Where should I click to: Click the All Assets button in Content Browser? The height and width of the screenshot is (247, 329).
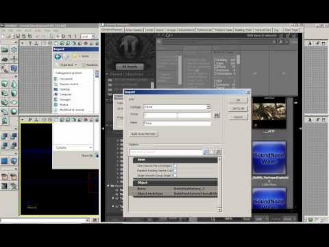(130, 67)
